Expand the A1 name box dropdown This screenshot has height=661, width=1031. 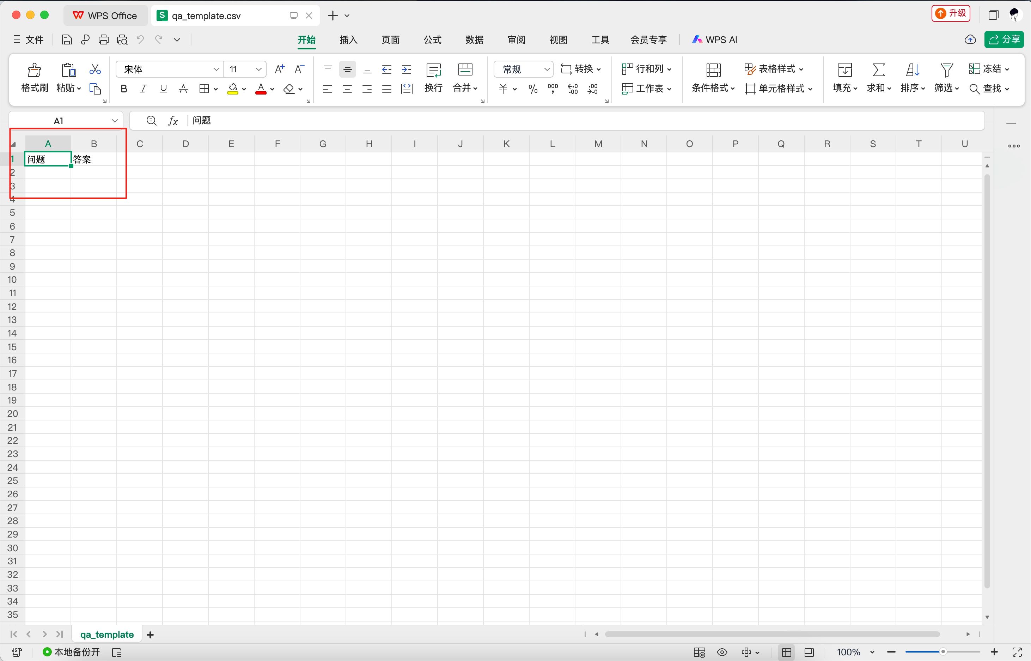click(115, 121)
